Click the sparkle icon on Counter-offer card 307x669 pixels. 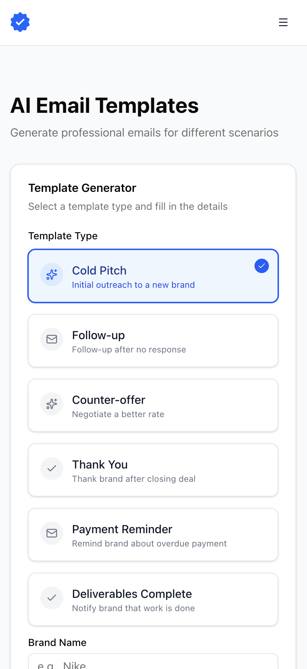tap(52, 404)
